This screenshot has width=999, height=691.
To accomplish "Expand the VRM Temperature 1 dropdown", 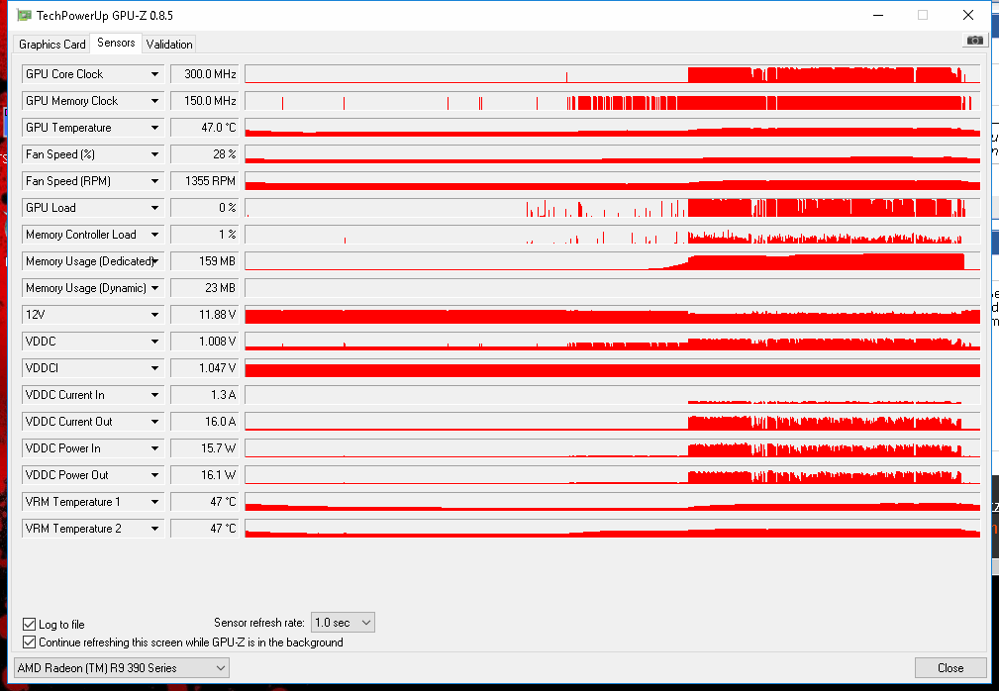I will 154,502.
